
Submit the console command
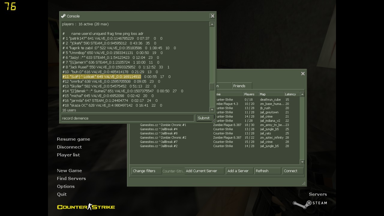click(x=205, y=118)
